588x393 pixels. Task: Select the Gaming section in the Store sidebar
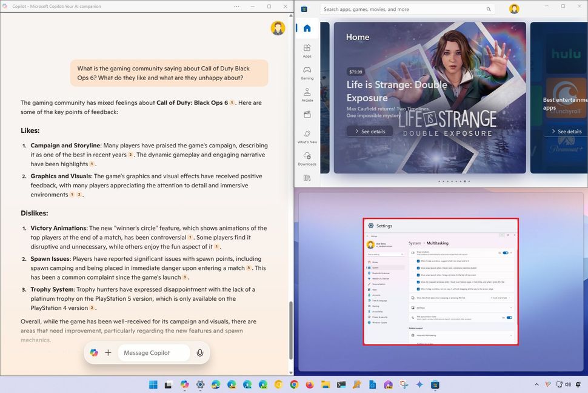click(307, 73)
